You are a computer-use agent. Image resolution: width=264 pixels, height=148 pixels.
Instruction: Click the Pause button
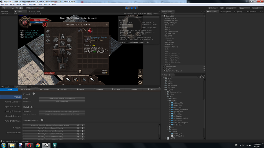[x=132, y=8]
